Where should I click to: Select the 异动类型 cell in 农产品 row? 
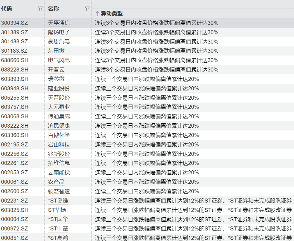193,182
